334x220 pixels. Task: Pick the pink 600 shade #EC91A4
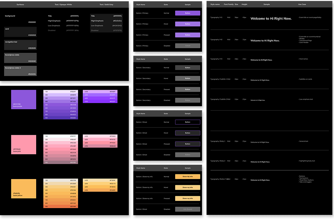61,153
